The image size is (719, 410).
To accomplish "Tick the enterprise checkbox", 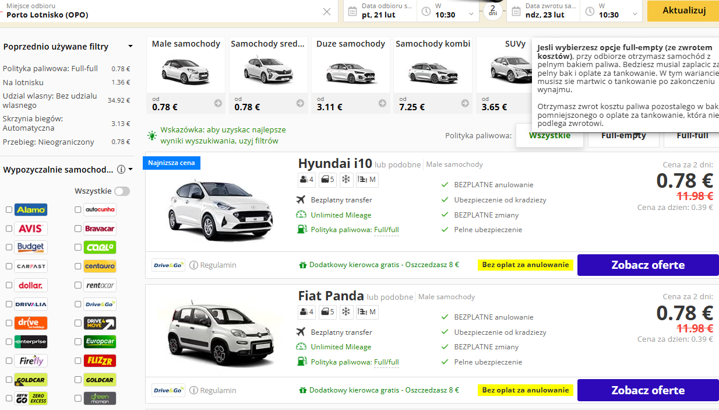I will (9, 342).
